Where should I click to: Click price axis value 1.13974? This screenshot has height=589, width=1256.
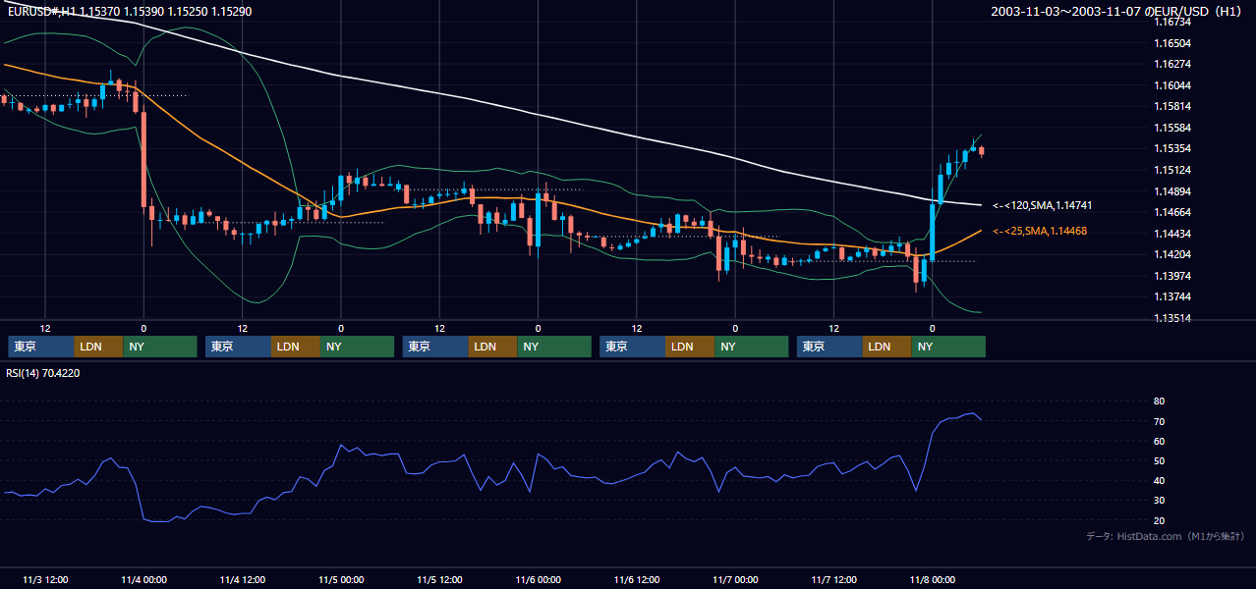coord(1172,276)
